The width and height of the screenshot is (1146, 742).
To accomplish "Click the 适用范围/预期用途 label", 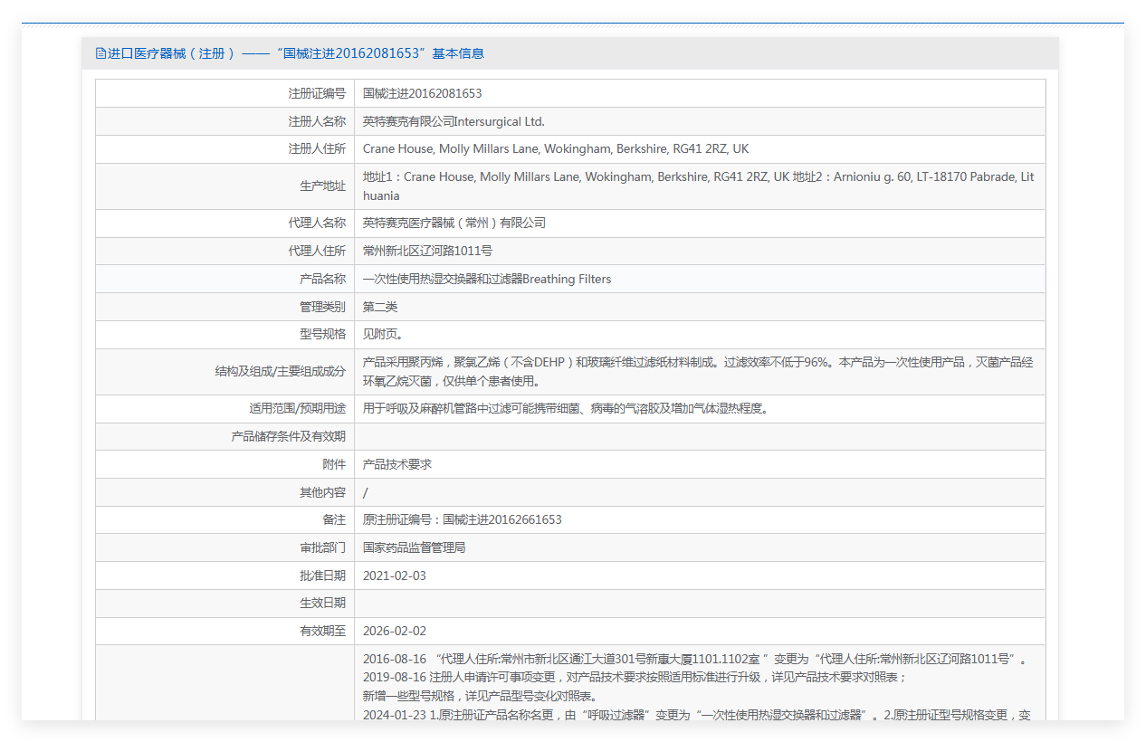I will pyautogui.click(x=297, y=409).
